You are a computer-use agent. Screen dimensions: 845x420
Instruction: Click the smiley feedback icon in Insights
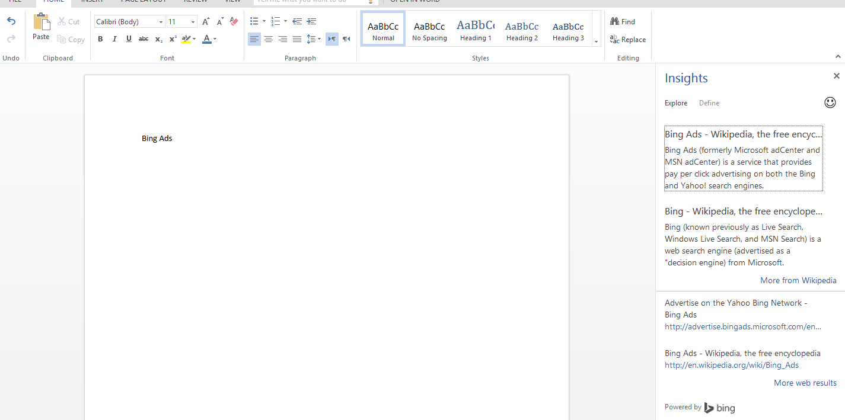click(x=830, y=102)
